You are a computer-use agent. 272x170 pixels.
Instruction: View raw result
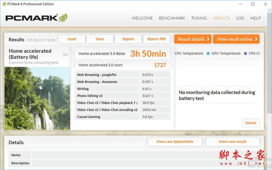(x=233, y=142)
